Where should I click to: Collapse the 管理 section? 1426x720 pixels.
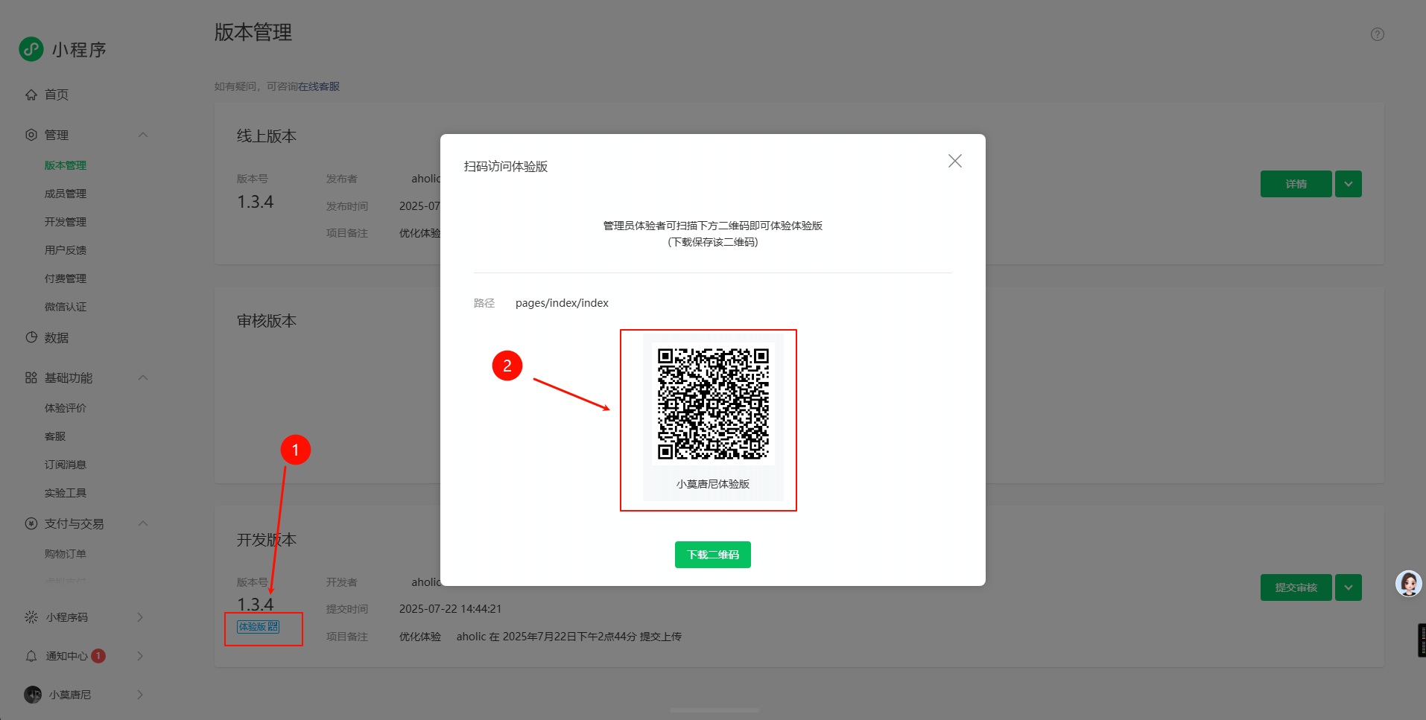143,135
